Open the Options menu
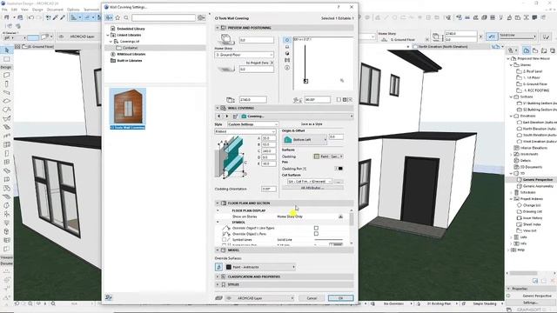 73,10
